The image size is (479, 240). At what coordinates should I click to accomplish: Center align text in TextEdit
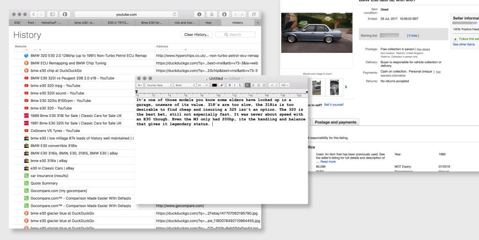[253, 85]
